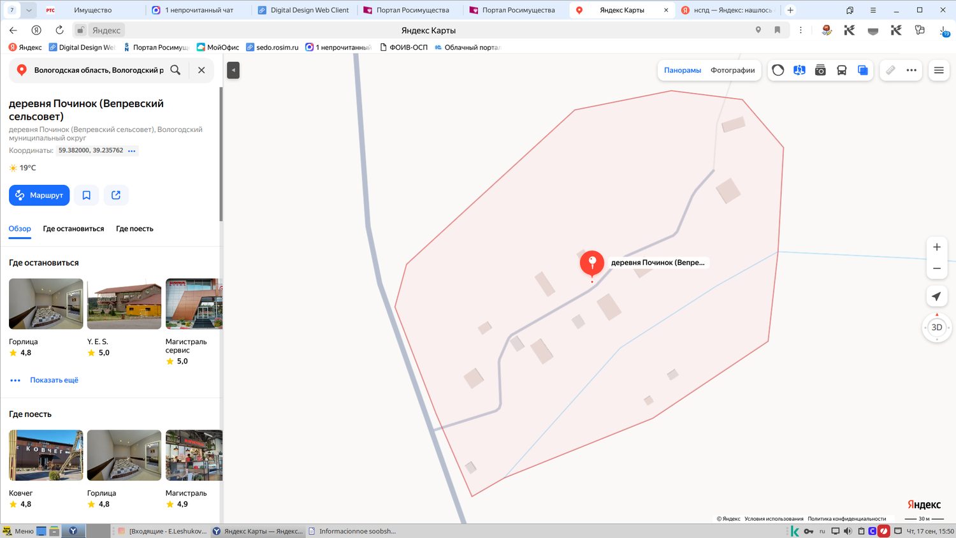Type in the Вологодская область search field

click(x=99, y=70)
